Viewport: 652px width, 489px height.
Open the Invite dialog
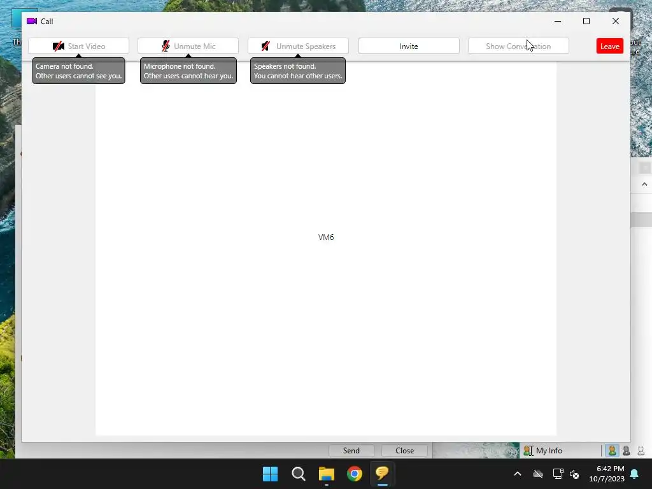(409, 46)
